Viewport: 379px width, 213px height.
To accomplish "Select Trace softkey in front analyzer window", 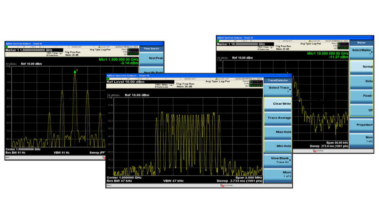I will pos(278,90).
